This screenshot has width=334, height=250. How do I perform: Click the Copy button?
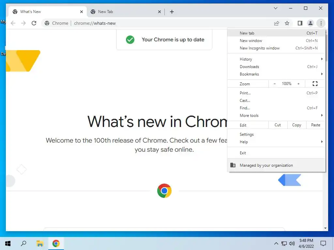(297, 125)
